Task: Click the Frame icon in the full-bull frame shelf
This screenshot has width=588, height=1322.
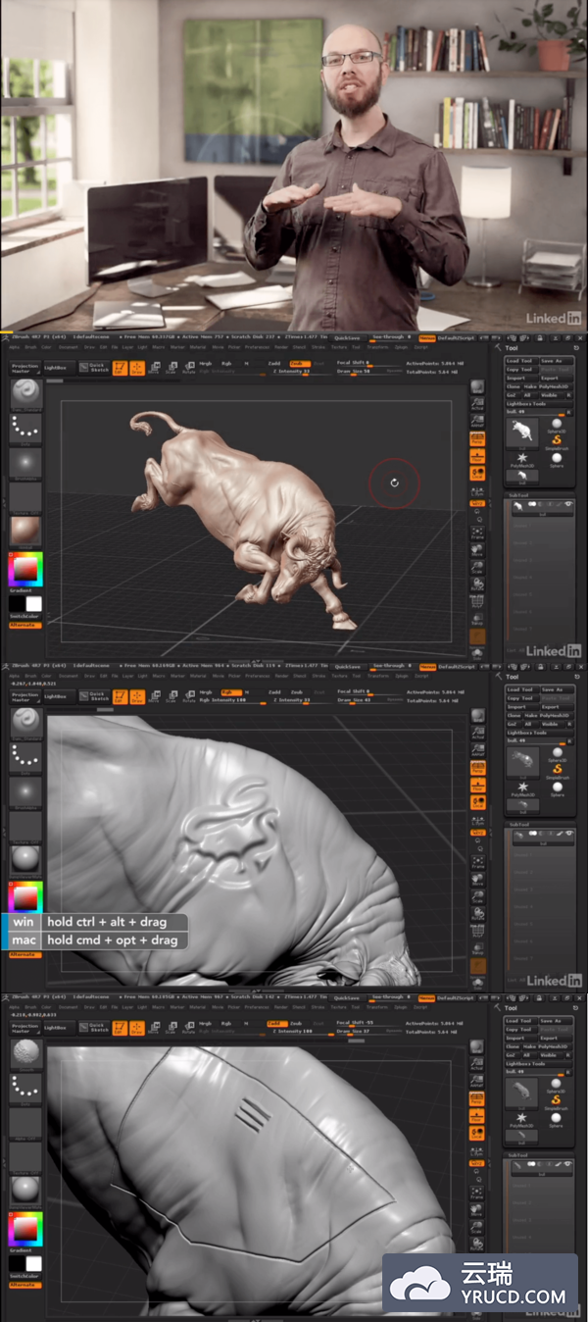Action: point(477,534)
